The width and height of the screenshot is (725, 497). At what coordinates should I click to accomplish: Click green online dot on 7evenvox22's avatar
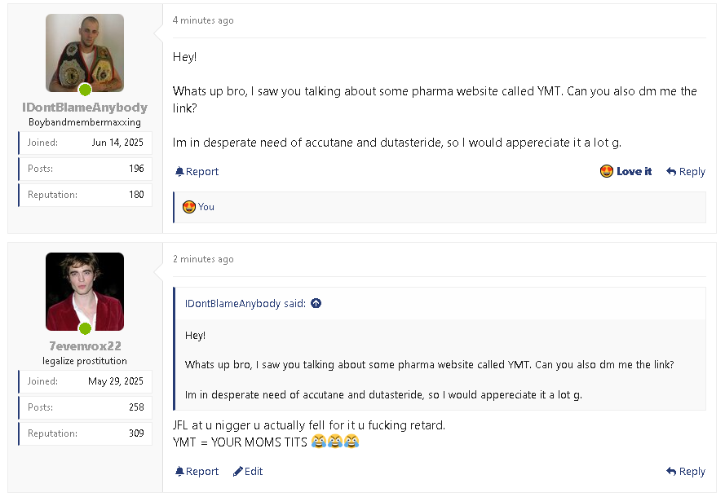point(85,328)
